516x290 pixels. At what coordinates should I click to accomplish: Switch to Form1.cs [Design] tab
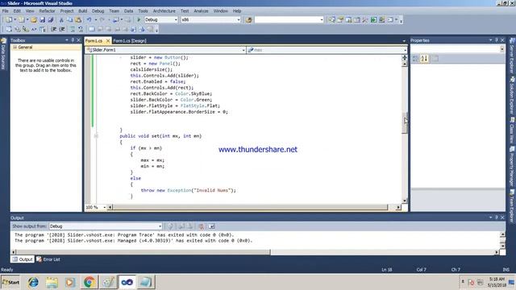tap(130, 41)
